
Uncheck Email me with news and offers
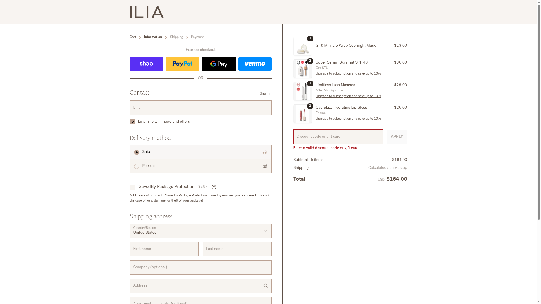(x=133, y=122)
